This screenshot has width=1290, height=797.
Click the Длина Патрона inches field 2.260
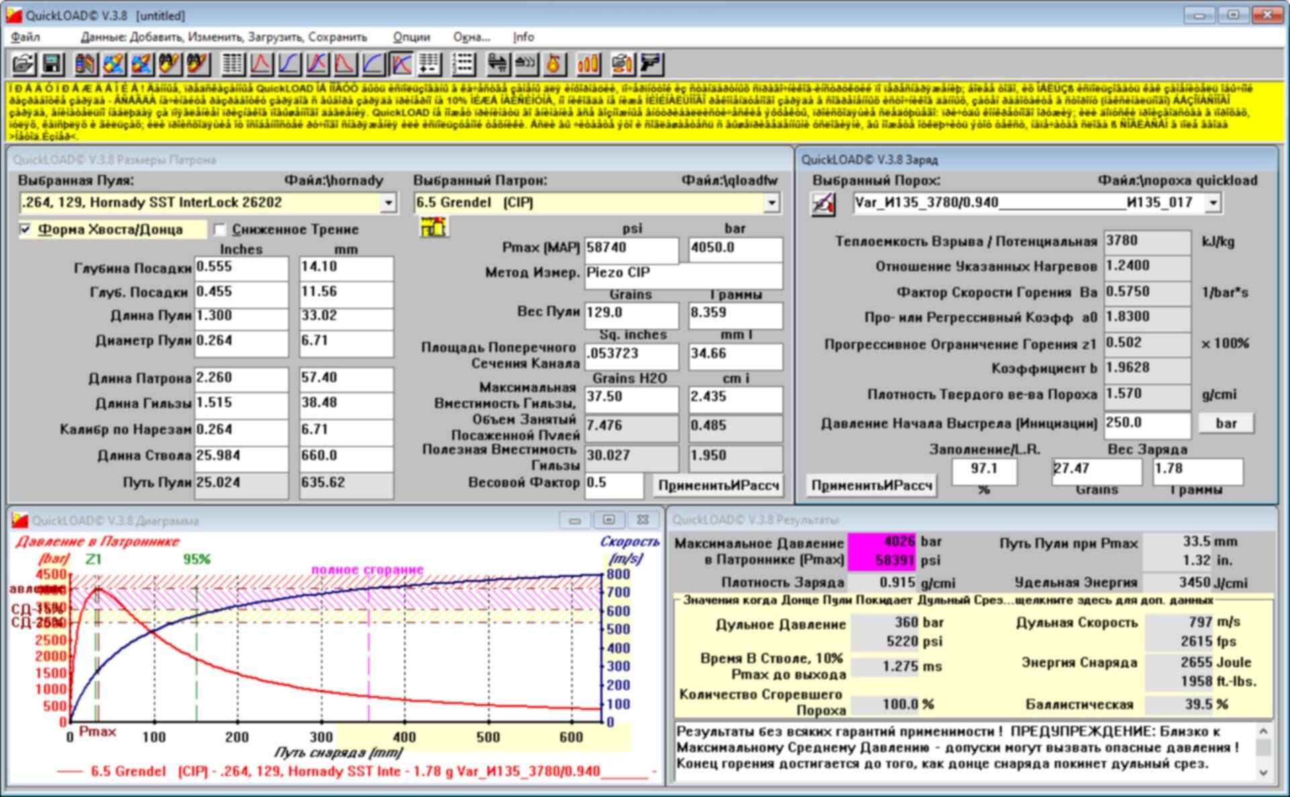[x=241, y=379]
